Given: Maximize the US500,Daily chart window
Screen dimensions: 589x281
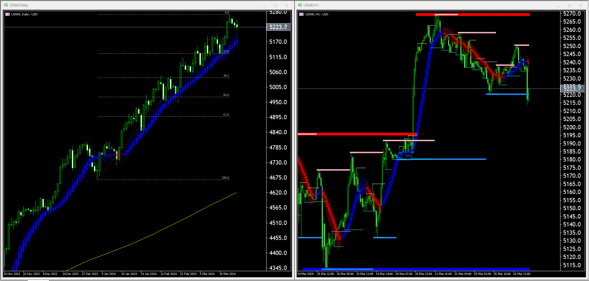Looking at the screenshot, I should pyautogui.click(x=275, y=6).
